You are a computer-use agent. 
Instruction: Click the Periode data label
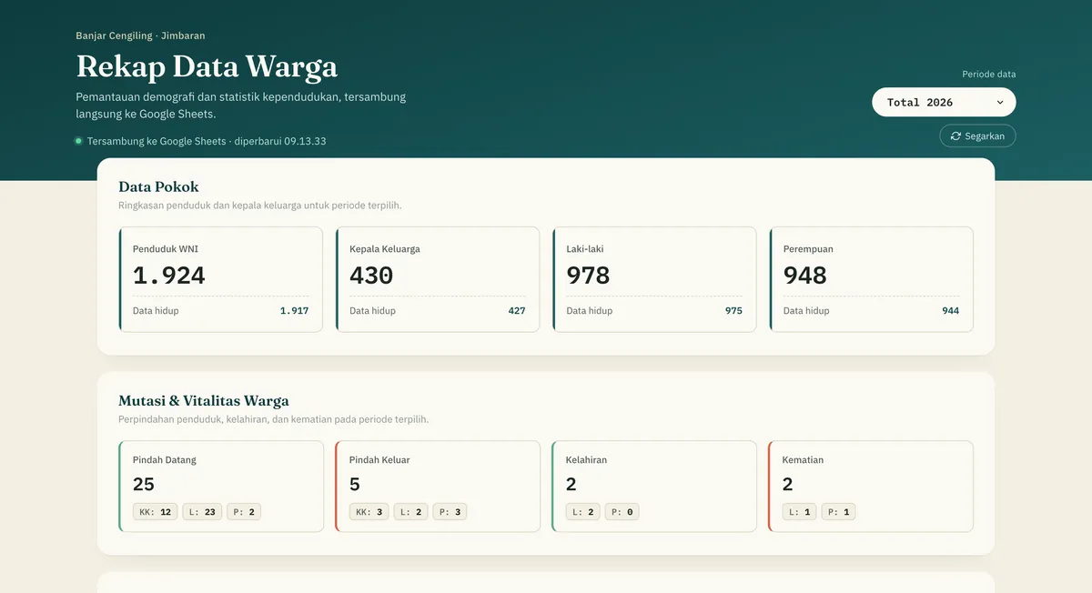[x=989, y=75]
